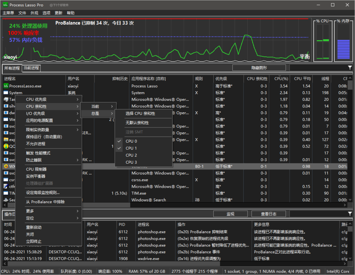Uncheck CPU 1 affinity
The image size is (355, 275).
[x=131, y=148]
